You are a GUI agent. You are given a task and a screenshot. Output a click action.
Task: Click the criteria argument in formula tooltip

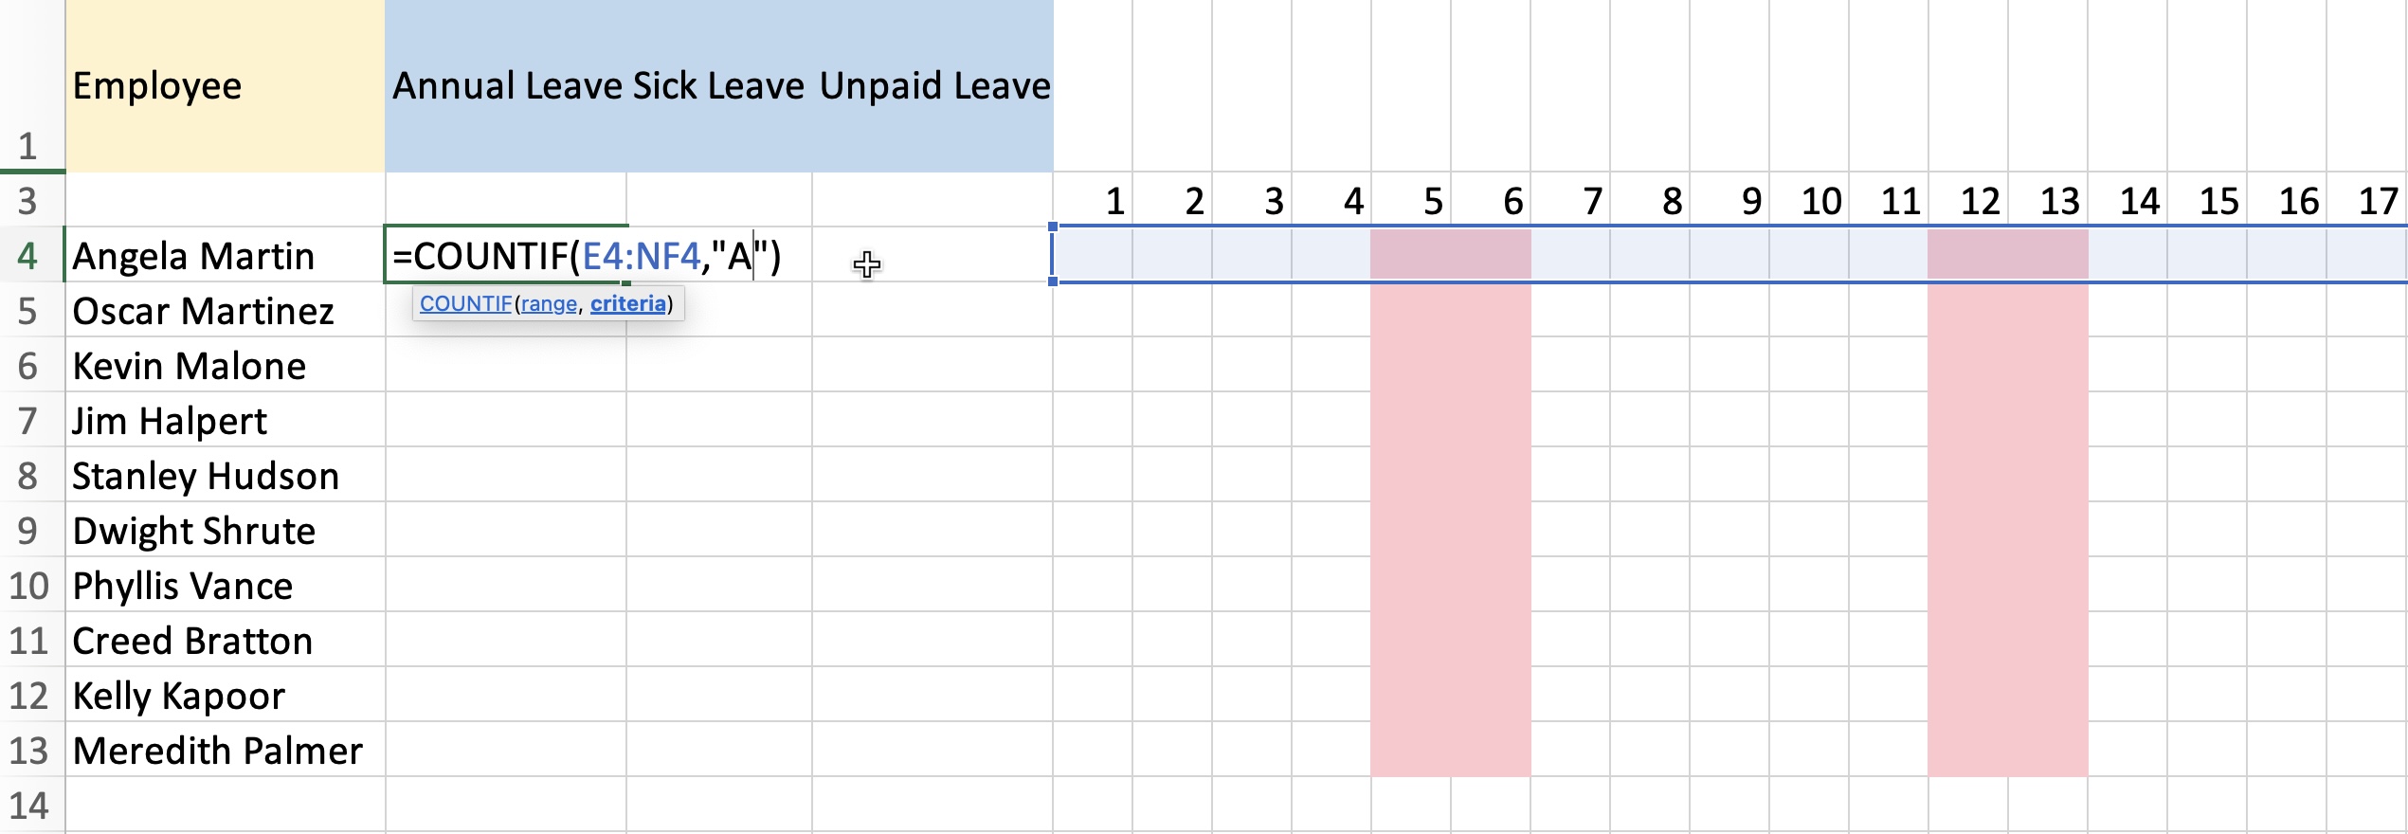pos(627,303)
